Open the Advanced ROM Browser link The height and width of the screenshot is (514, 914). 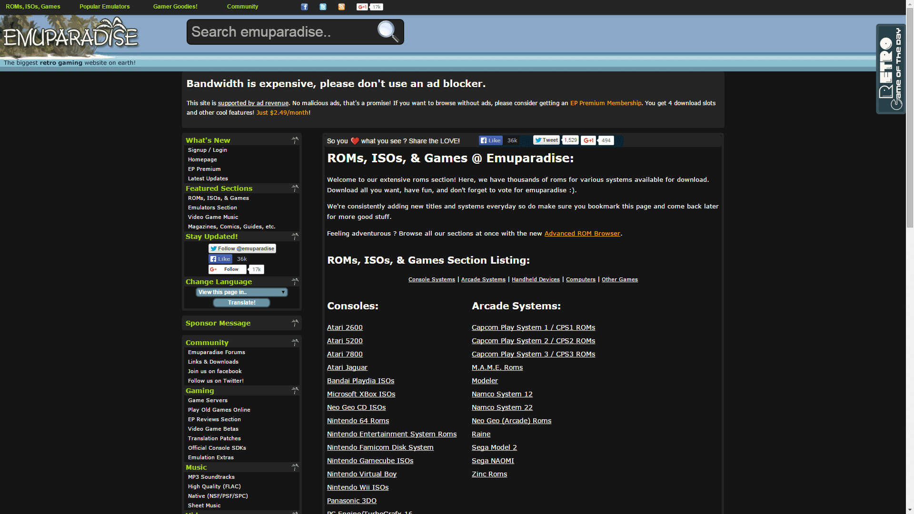pyautogui.click(x=582, y=233)
